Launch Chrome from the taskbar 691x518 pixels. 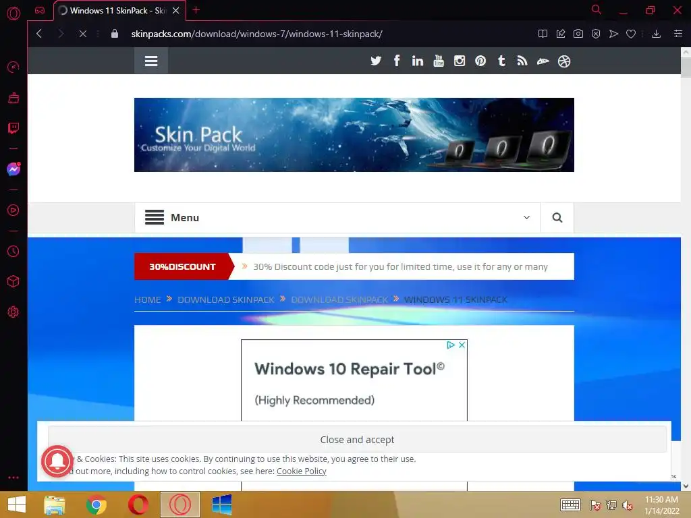96,505
